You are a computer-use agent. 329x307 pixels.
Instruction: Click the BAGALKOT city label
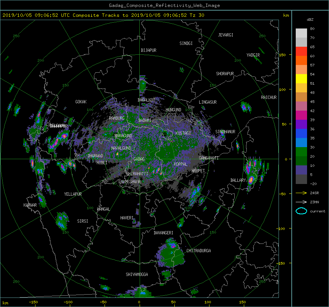pyautogui.click(x=146, y=100)
